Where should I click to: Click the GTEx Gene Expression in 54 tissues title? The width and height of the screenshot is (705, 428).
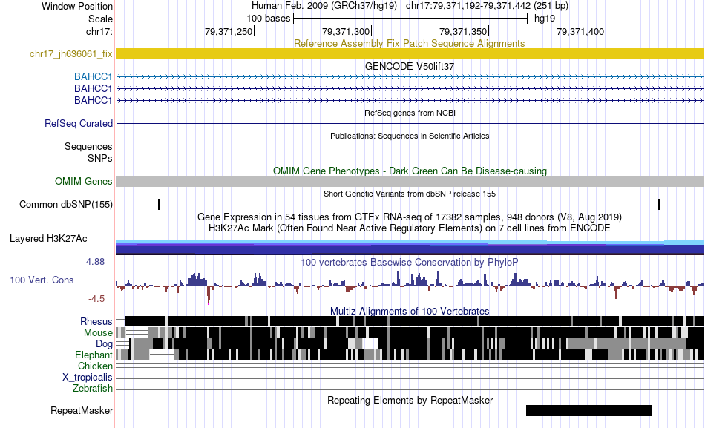click(x=410, y=217)
